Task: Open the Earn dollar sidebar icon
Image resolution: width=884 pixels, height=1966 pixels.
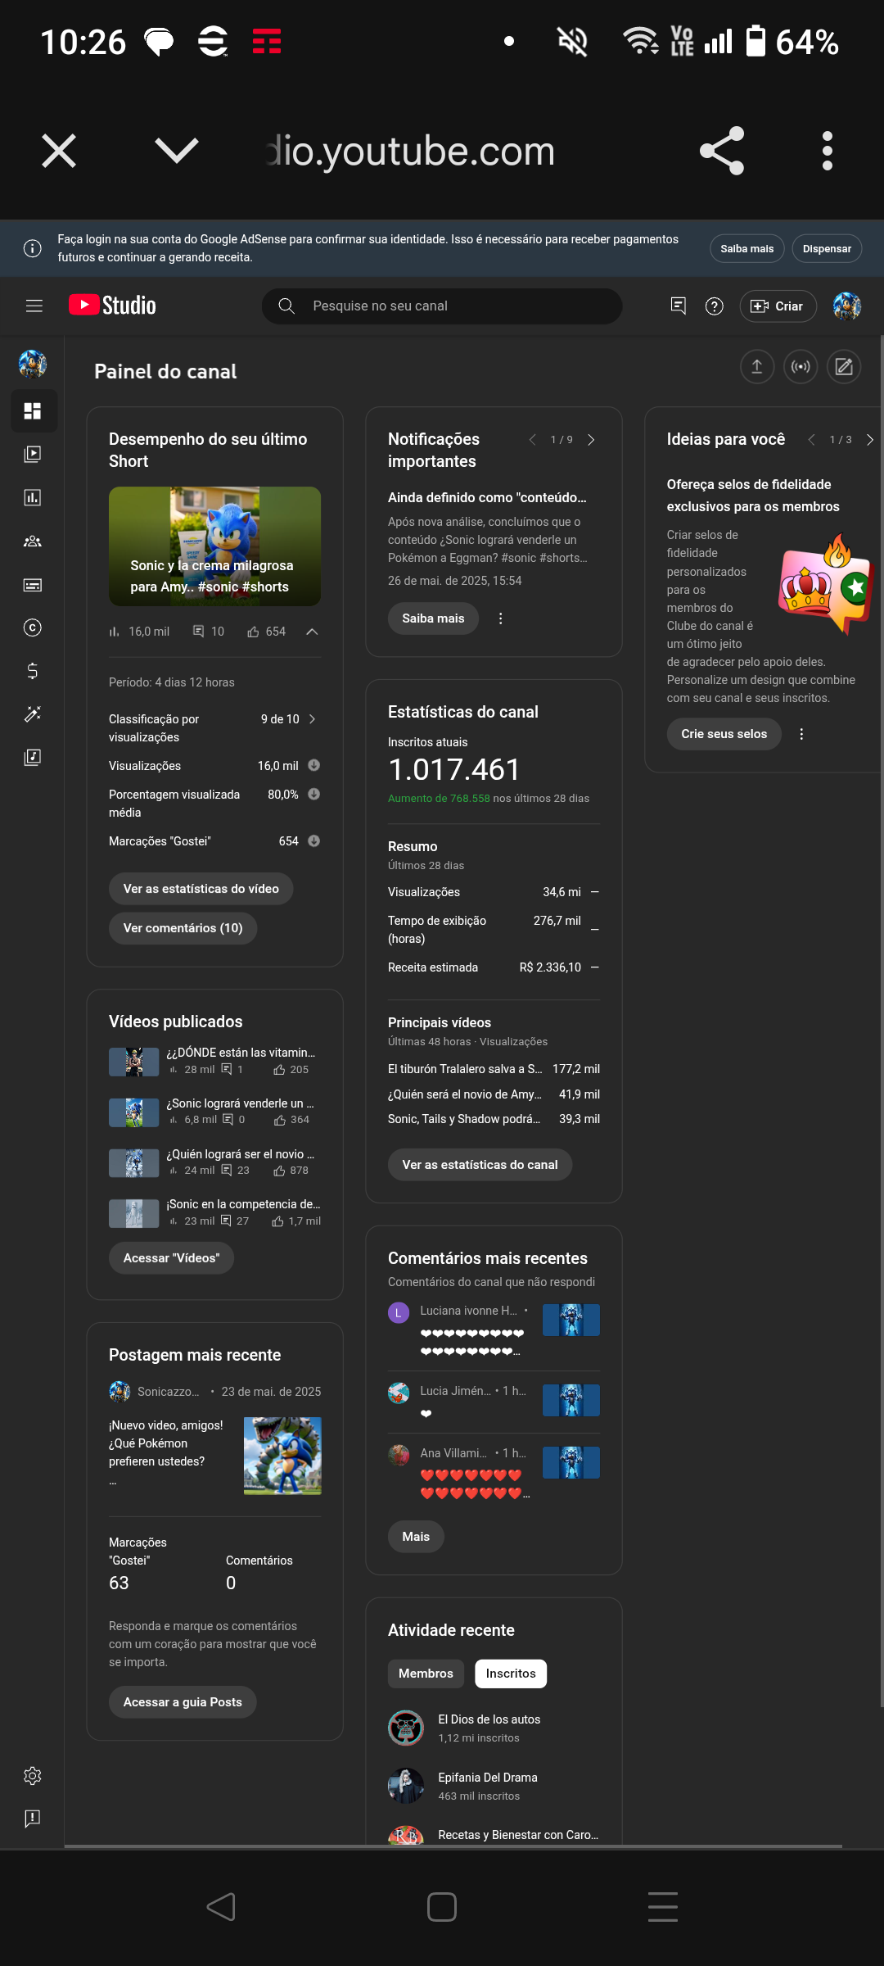Action: 33,671
